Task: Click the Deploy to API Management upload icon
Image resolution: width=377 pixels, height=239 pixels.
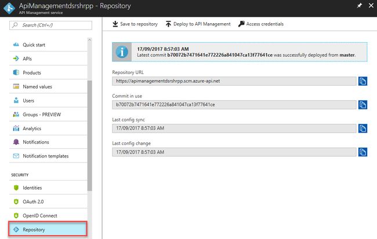Action: coord(168,24)
